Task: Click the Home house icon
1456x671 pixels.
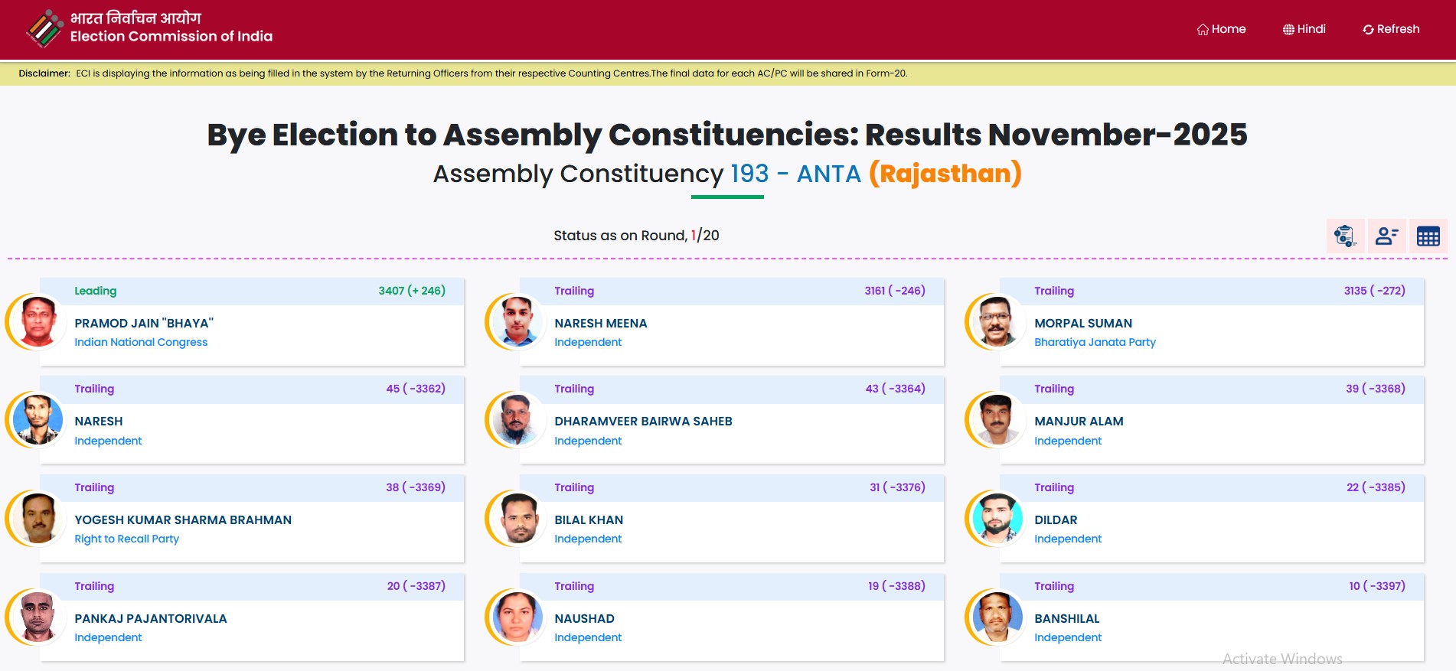Action: 1203,30
